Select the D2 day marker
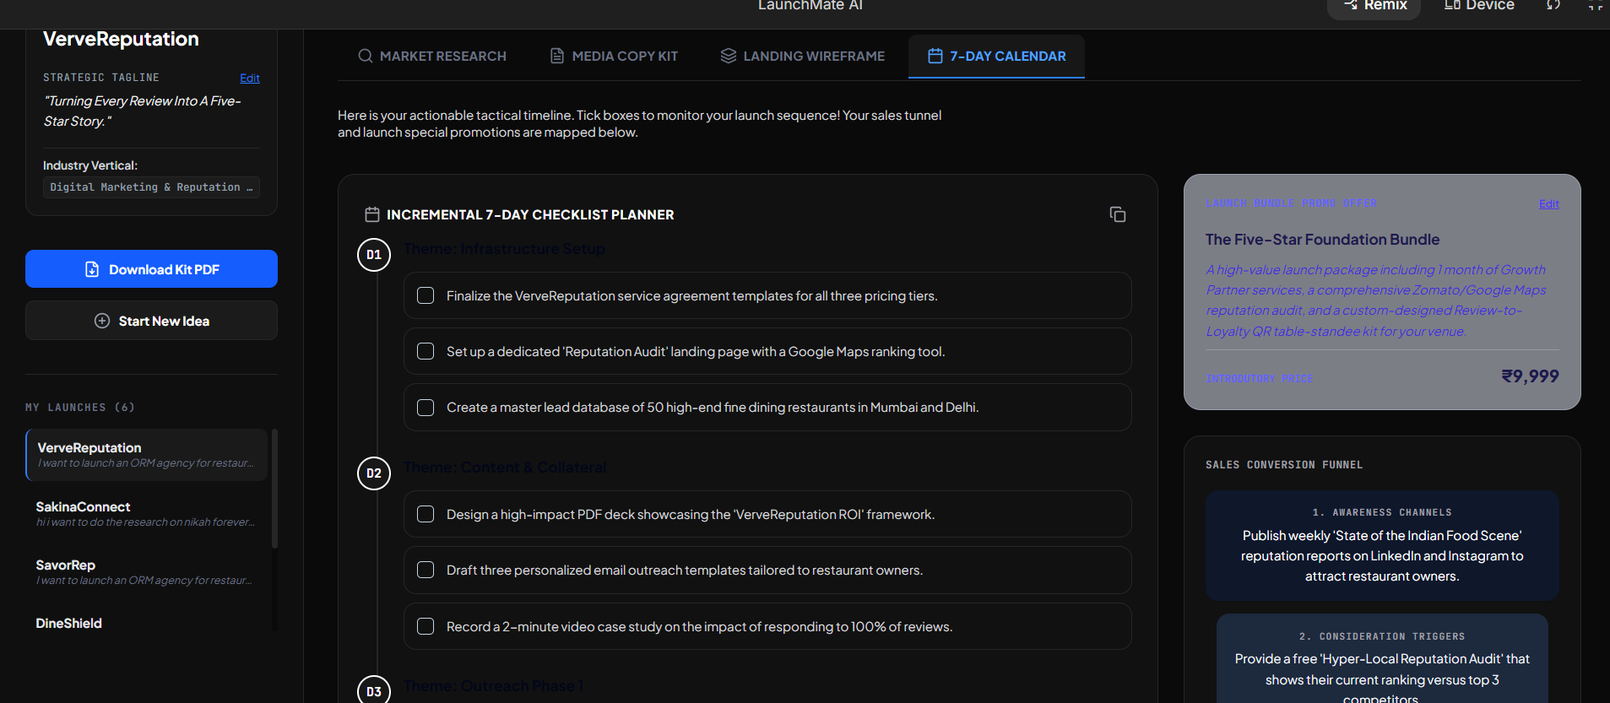 (x=374, y=473)
